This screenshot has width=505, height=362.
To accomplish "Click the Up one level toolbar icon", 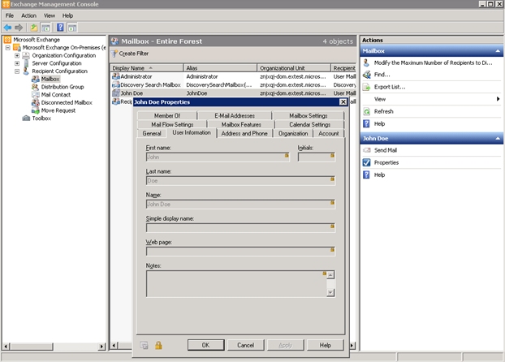I will click(x=34, y=27).
